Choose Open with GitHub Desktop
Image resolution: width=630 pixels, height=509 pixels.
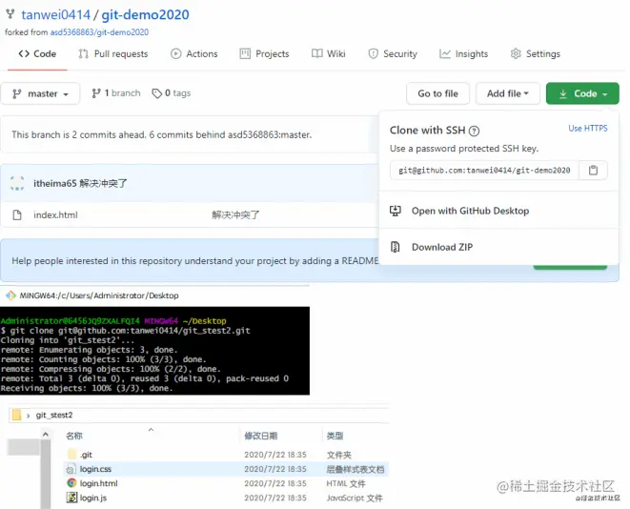point(470,211)
